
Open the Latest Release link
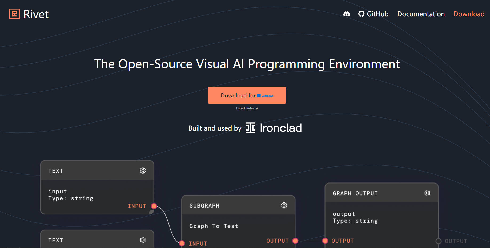coord(247,108)
